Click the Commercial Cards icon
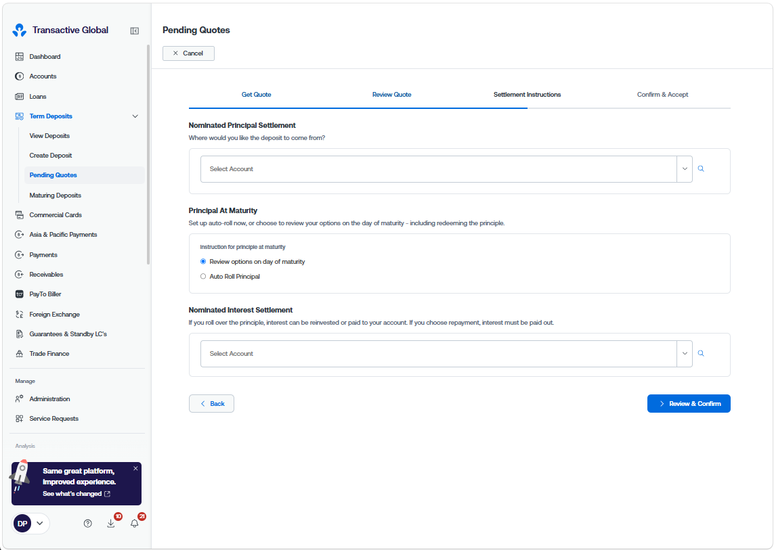Screen dimensions: 774x550 (19, 215)
